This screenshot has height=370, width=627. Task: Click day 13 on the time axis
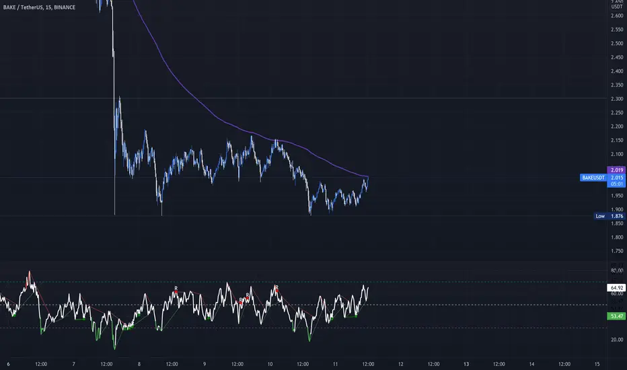[x=466, y=364]
